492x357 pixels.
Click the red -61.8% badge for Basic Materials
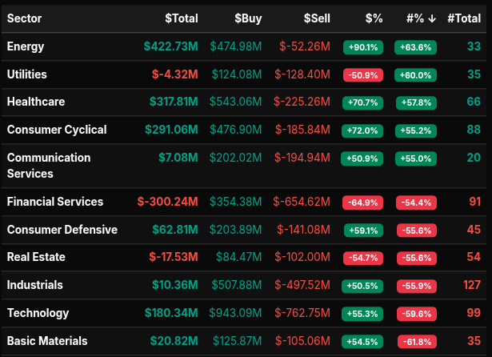click(x=415, y=341)
